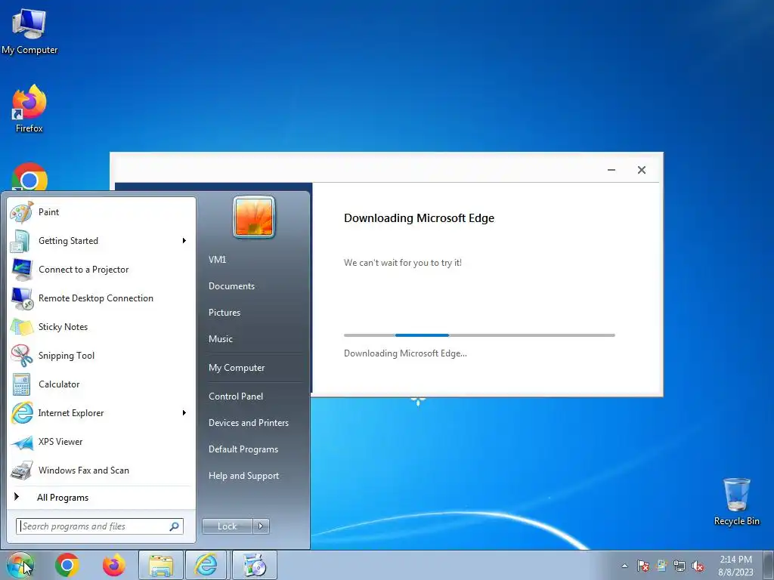Open Firefox from the taskbar
The width and height of the screenshot is (774, 580).
tap(113, 565)
